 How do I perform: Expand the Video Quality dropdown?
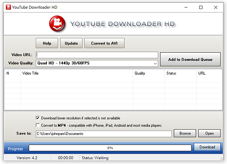(97, 63)
